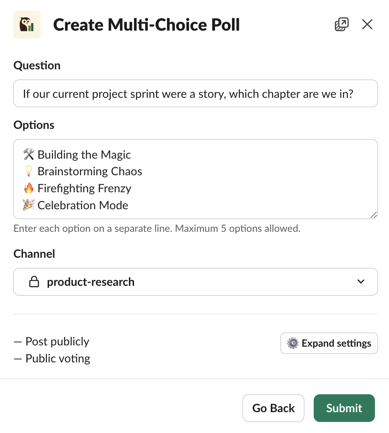This screenshot has width=389, height=433.
Task: Click the gear icon on Expand settings
Action: (x=293, y=343)
